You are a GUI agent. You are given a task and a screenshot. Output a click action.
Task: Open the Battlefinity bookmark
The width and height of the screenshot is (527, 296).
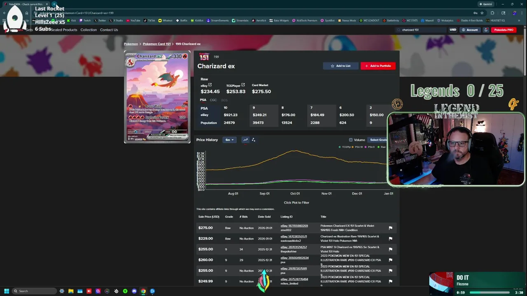391,21
